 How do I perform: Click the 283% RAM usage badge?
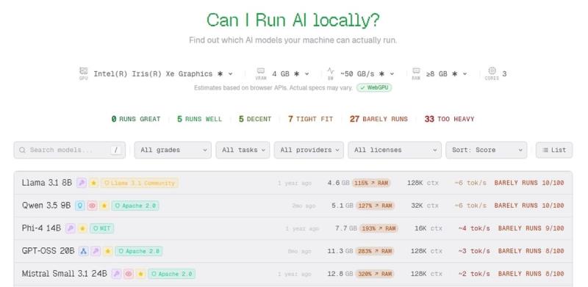click(x=375, y=251)
